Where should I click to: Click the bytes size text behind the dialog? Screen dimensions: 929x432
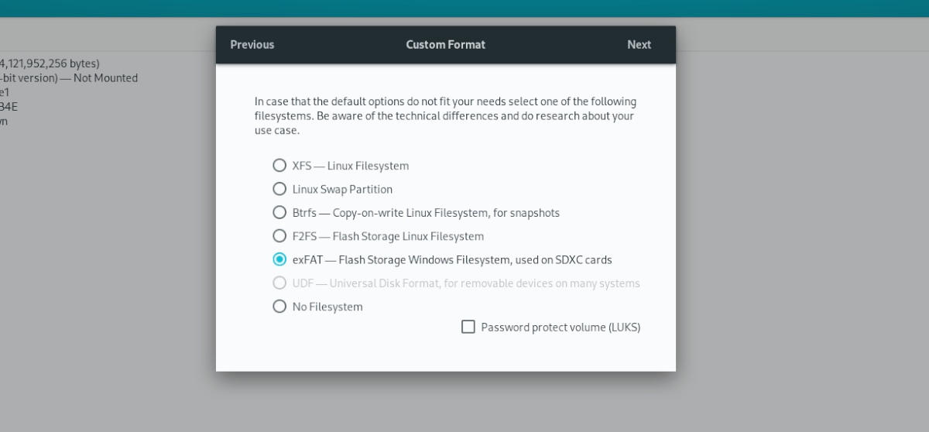pos(51,63)
